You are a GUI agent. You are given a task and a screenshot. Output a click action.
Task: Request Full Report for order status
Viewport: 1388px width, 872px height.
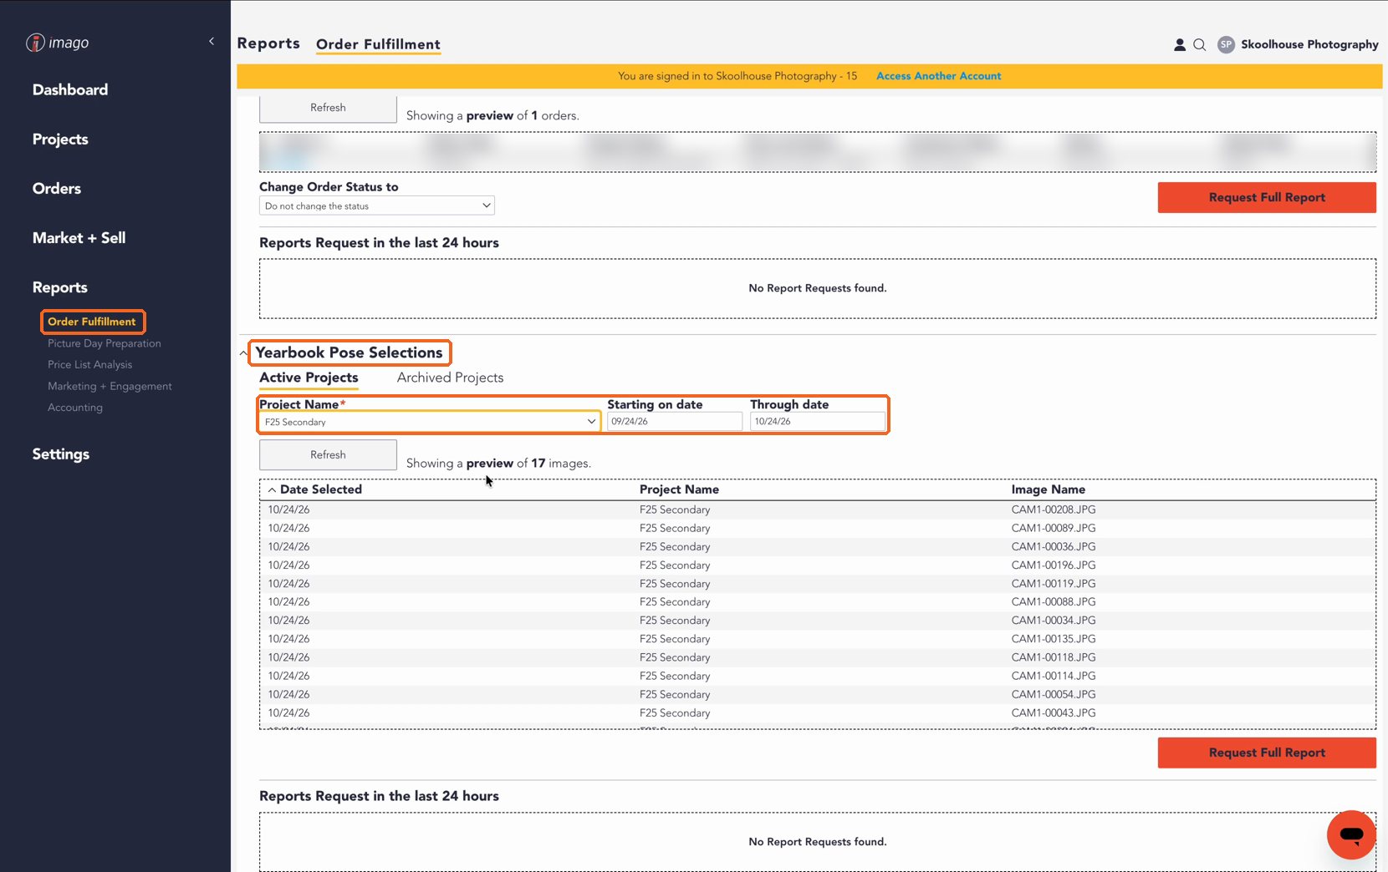[x=1267, y=198]
